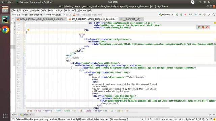216x121 pixels.
Task: Click the green Debug bug icon
Action: [x=181, y=15]
